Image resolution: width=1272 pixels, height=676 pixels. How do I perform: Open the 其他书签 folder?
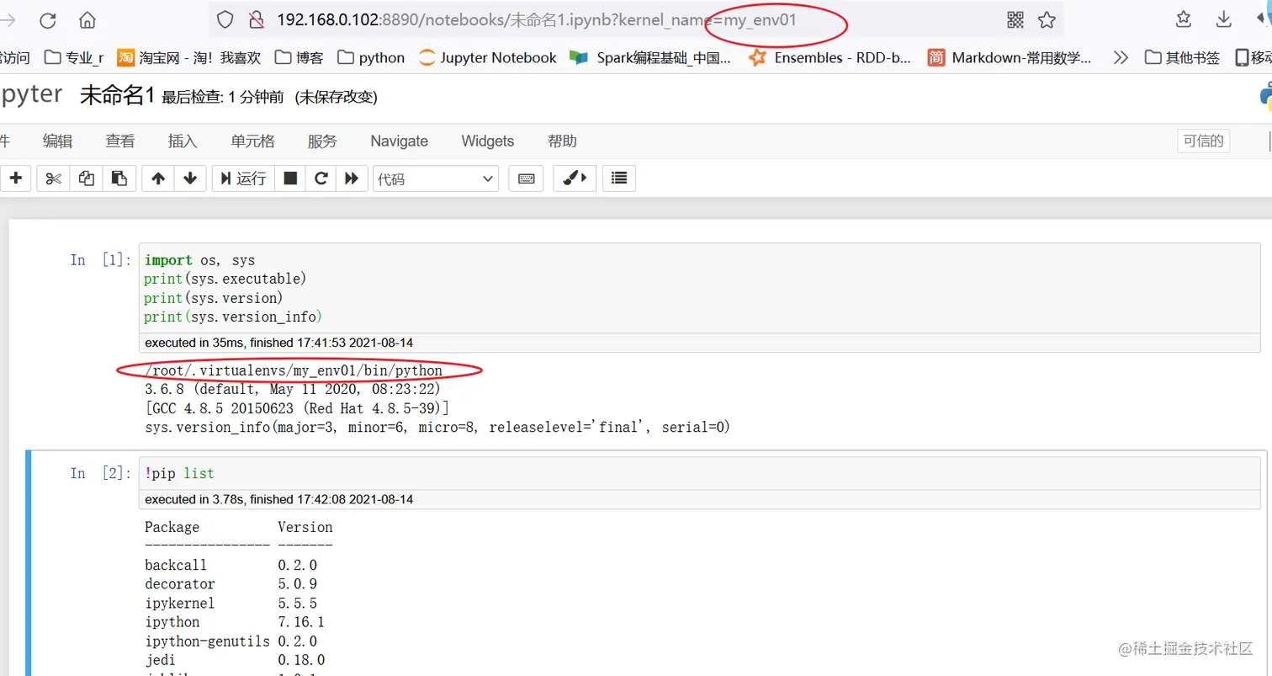[x=1183, y=57]
